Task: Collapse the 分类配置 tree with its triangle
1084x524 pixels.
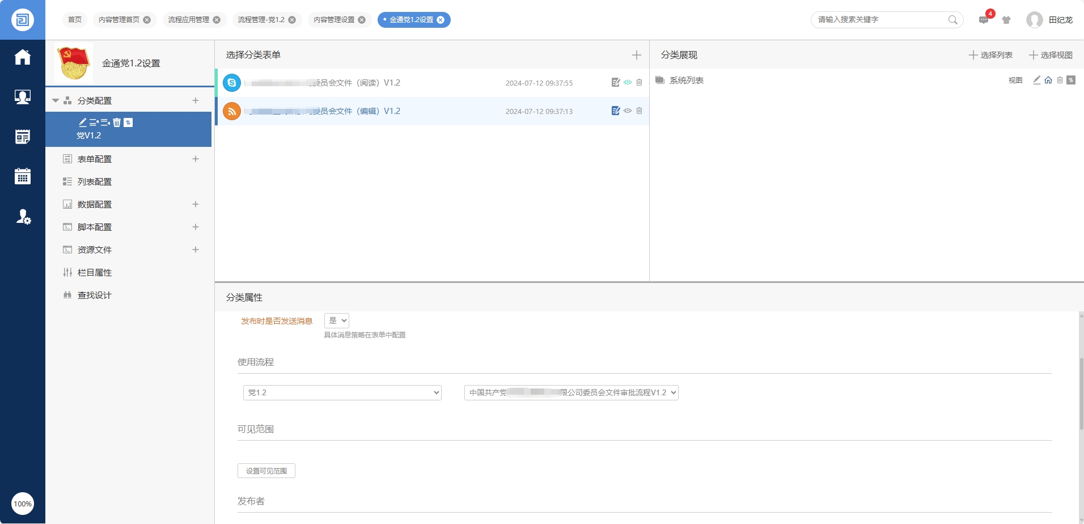Action: [56, 101]
